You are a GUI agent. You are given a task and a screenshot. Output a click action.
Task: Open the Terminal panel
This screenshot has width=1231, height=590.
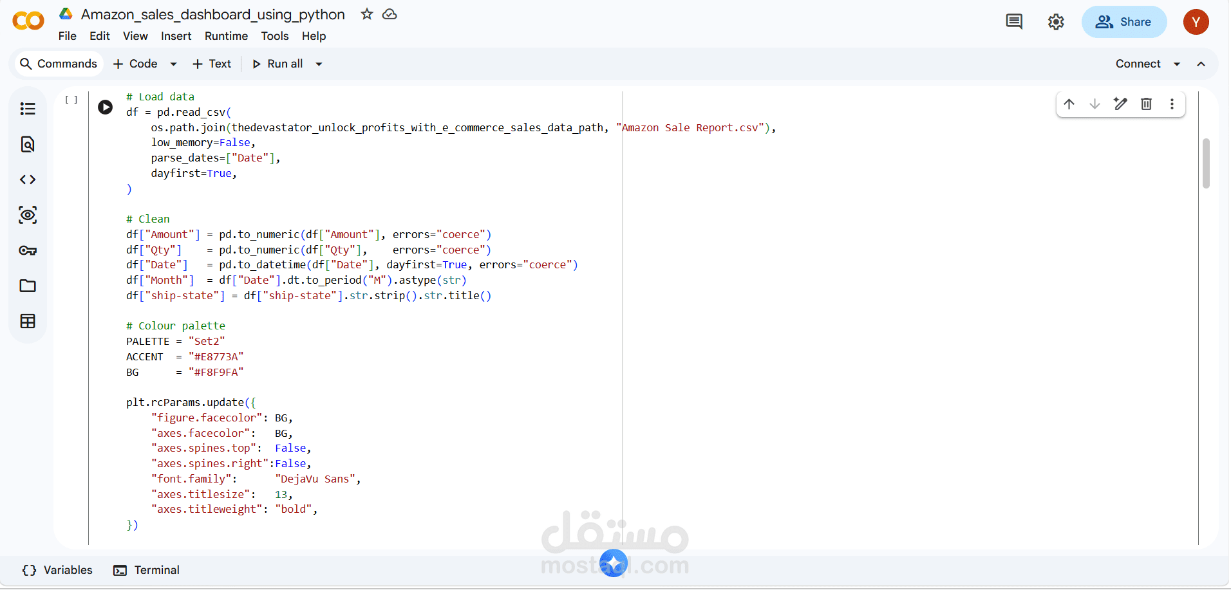click(147, 570)
